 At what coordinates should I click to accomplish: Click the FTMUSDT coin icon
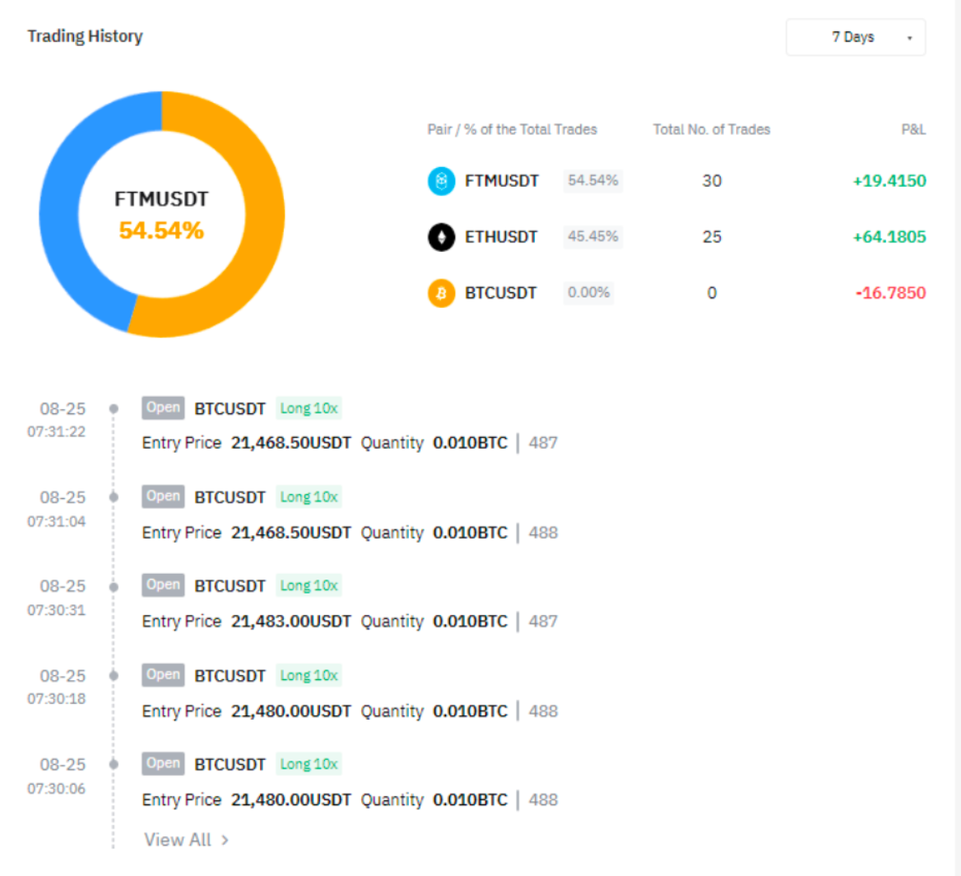coord(441,181)
